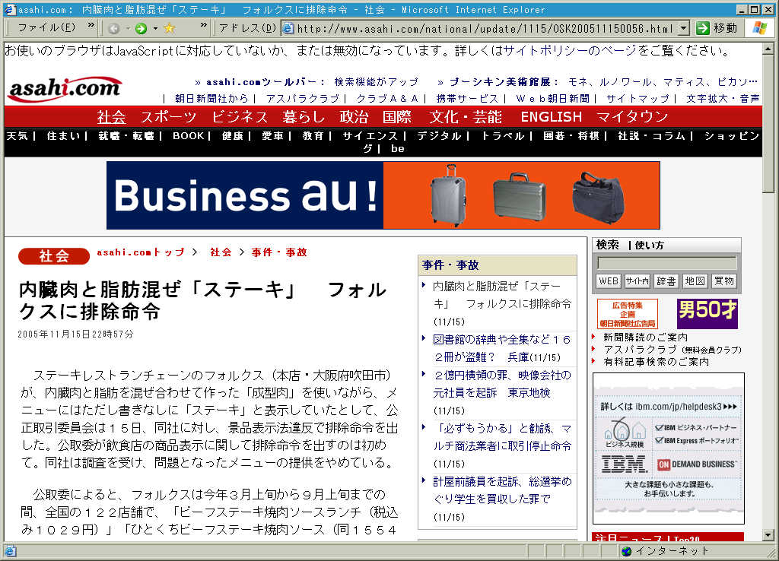Screen dimensions: 779x561
Task: Click the 辞書 search button
Action: pyautogui.click(x=666, y=281)
